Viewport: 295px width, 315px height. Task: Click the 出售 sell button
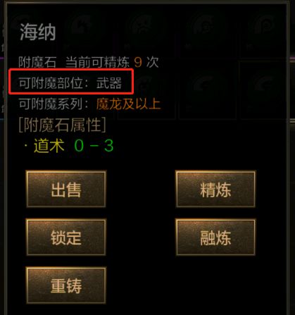66,190
